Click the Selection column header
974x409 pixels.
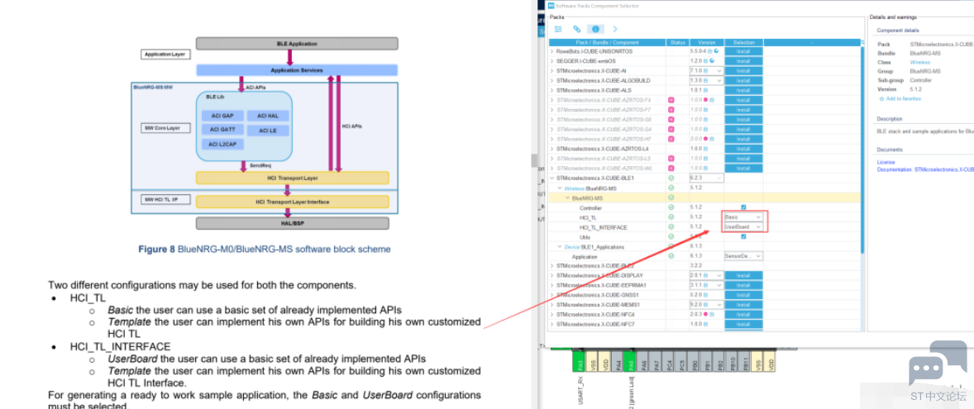pyautogui.click(x=743, y=42)
